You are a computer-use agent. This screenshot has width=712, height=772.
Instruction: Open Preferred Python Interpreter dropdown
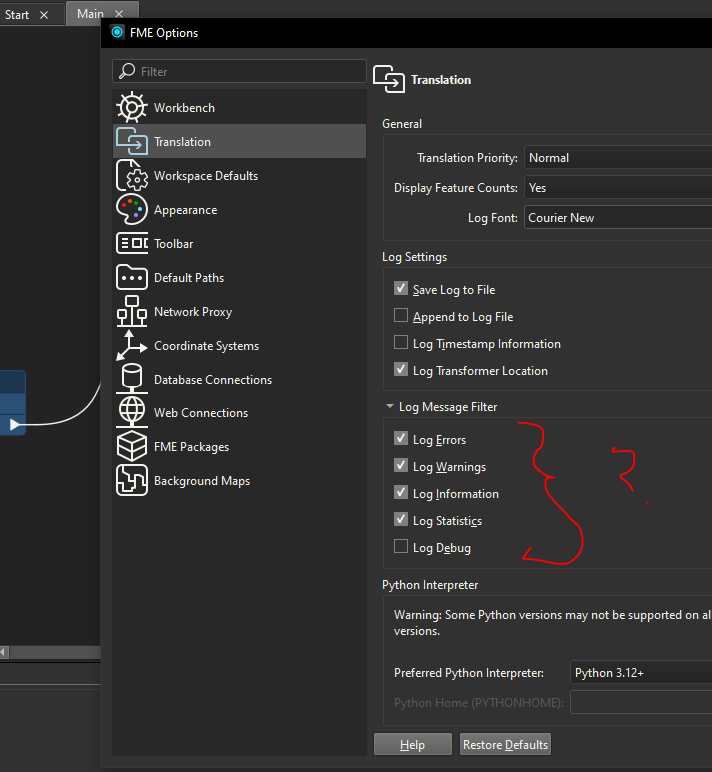[x=641, y=673]
